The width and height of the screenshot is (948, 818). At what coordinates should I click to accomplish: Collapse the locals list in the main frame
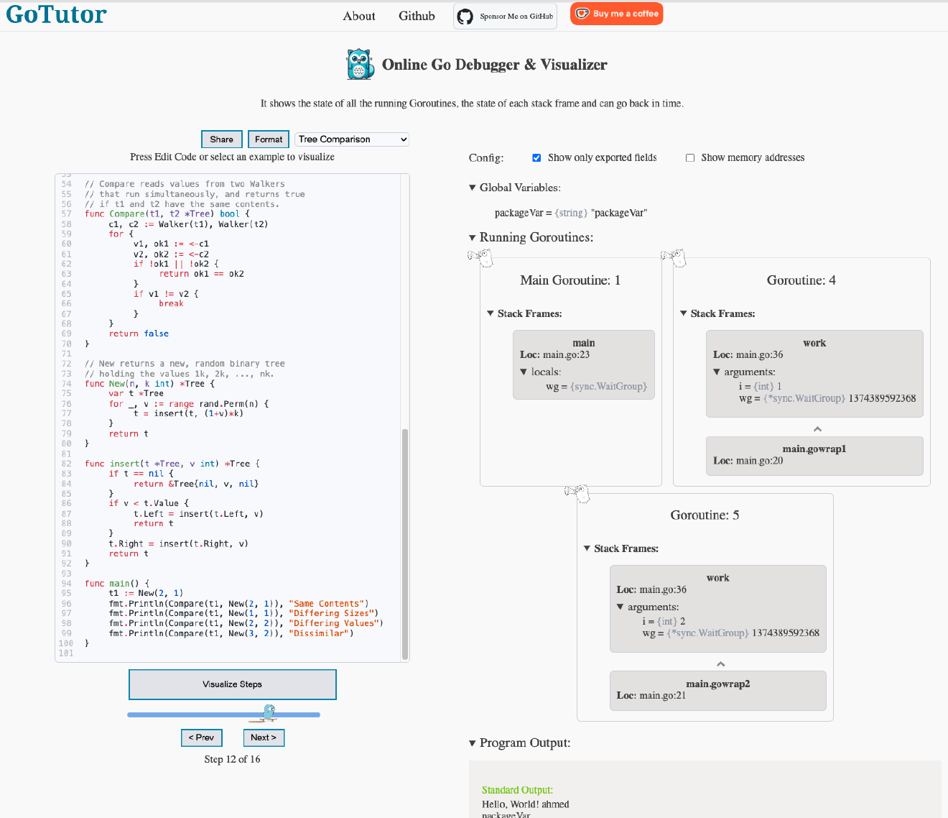click(x=525, y=372)
